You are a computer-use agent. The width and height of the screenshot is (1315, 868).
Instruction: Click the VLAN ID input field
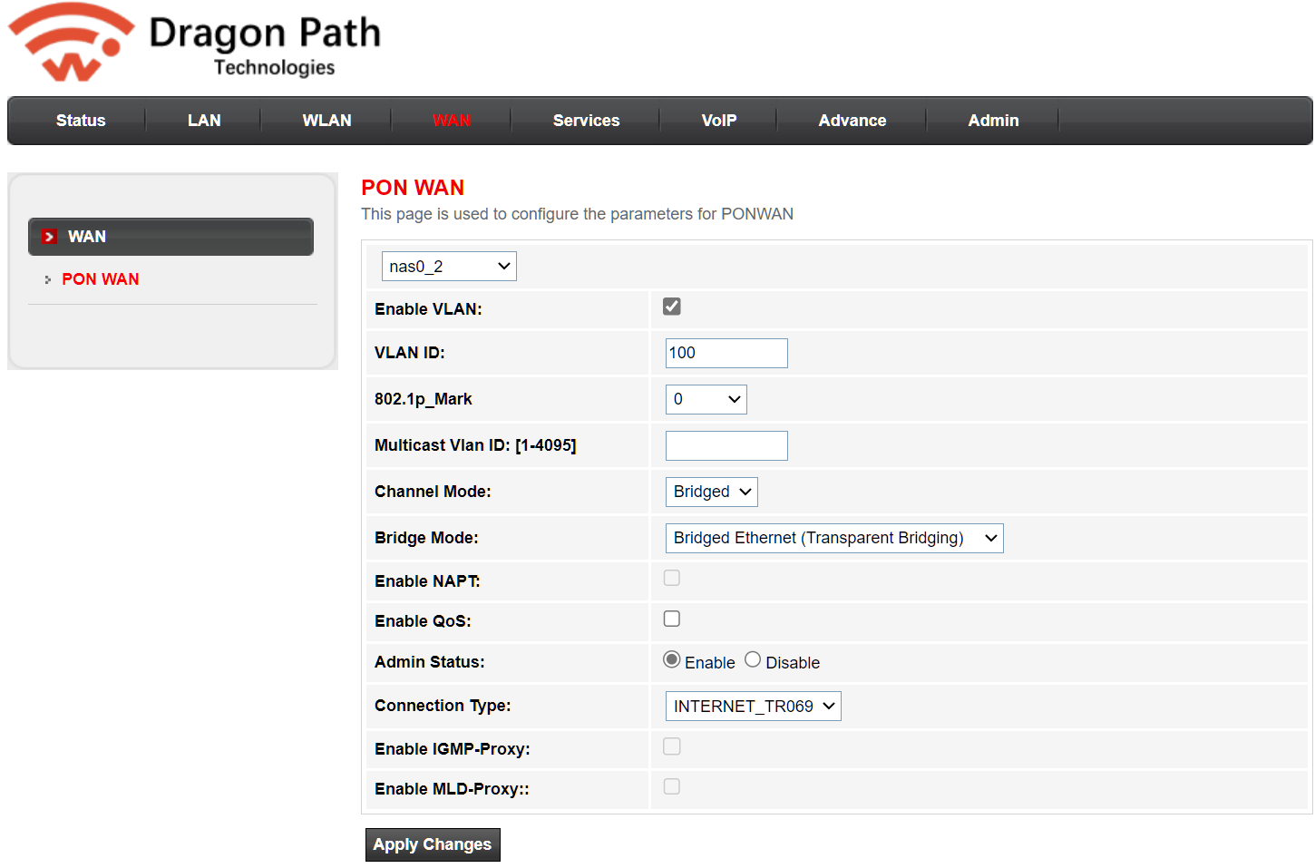[x=726, y=354]
